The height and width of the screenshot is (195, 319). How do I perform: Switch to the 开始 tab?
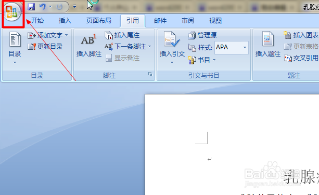pyautogui.click(x=37, y=21)
